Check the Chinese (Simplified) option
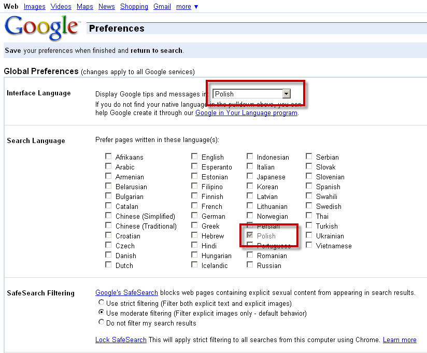 (x=108, y=216)
